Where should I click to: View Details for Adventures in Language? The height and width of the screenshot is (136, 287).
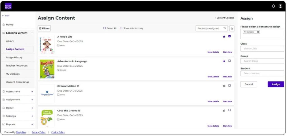tap(213, 77)
